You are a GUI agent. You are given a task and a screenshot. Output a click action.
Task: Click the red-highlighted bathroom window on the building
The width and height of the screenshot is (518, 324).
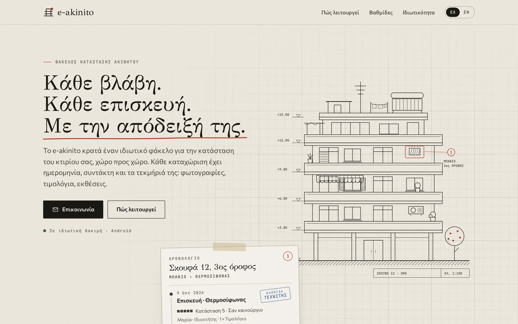[414, 152]
